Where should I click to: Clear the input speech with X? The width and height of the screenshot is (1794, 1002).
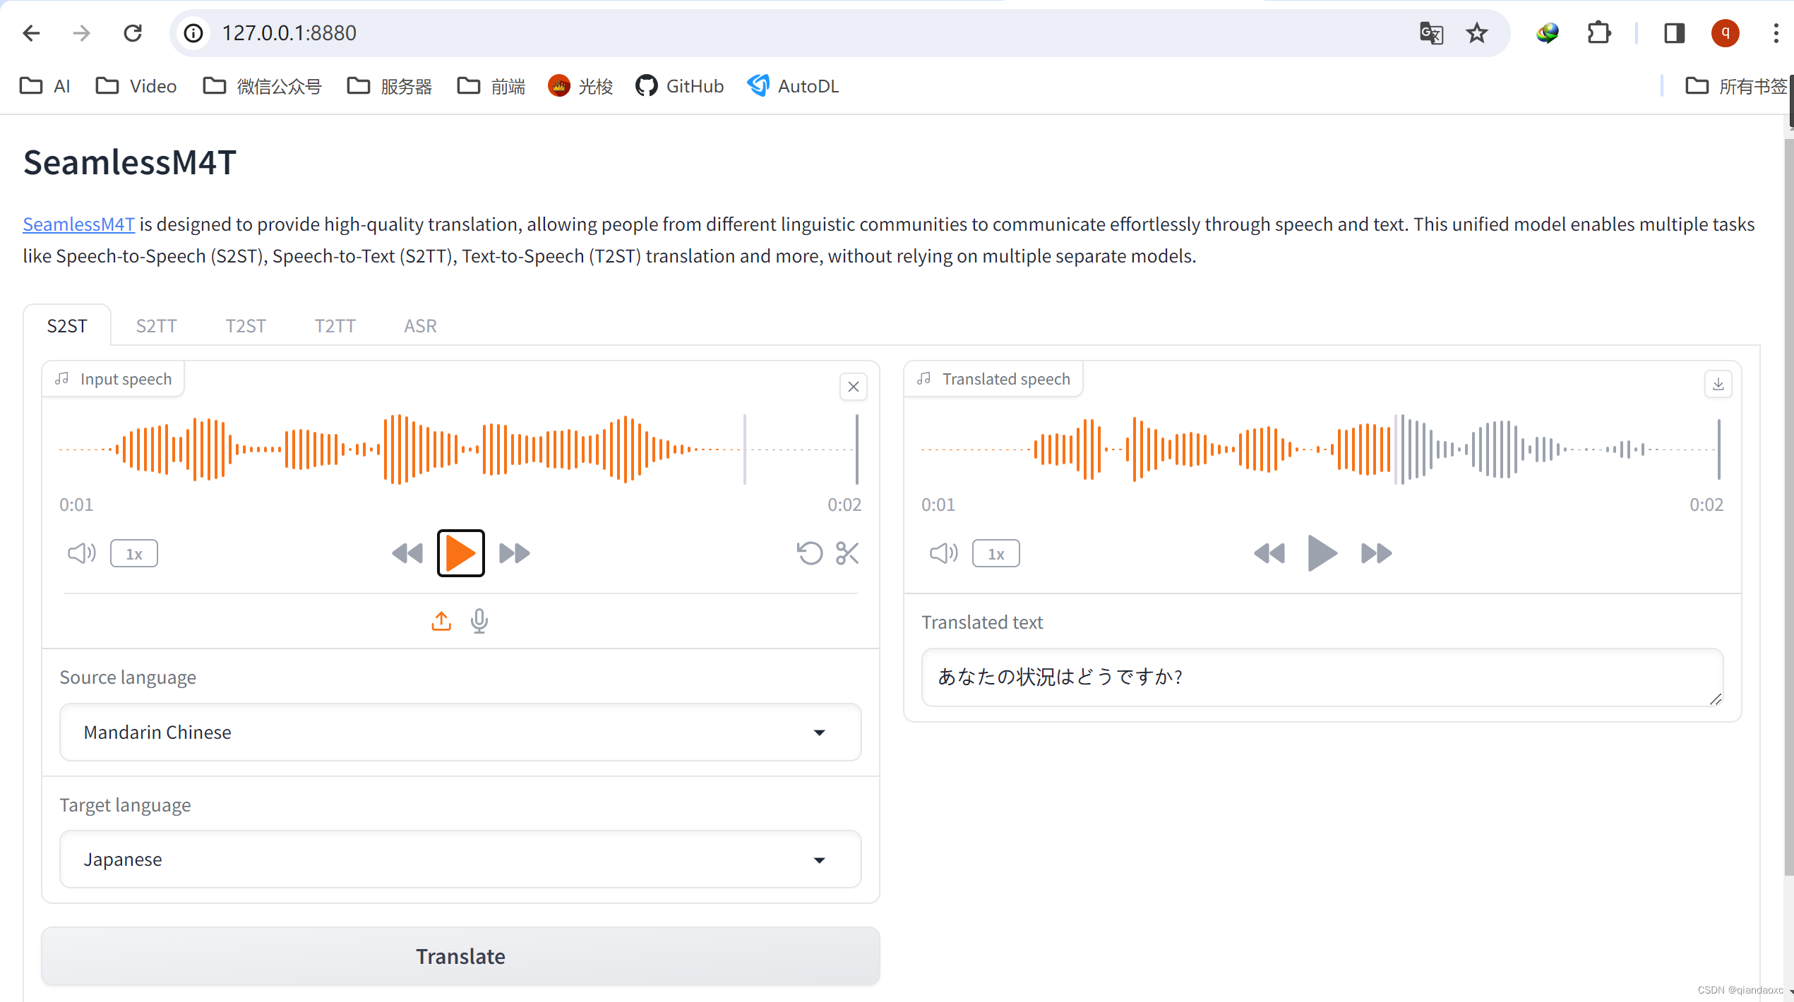click(853, 387)
